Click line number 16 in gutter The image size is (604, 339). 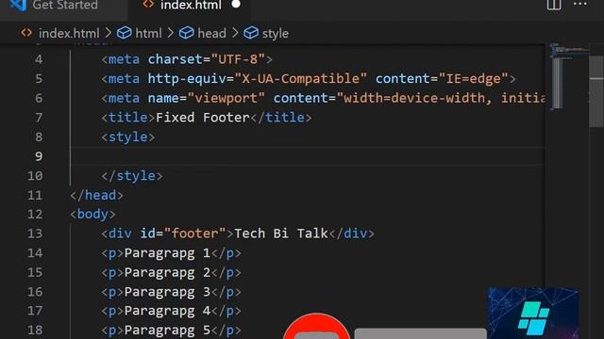(x=35, y=292)
